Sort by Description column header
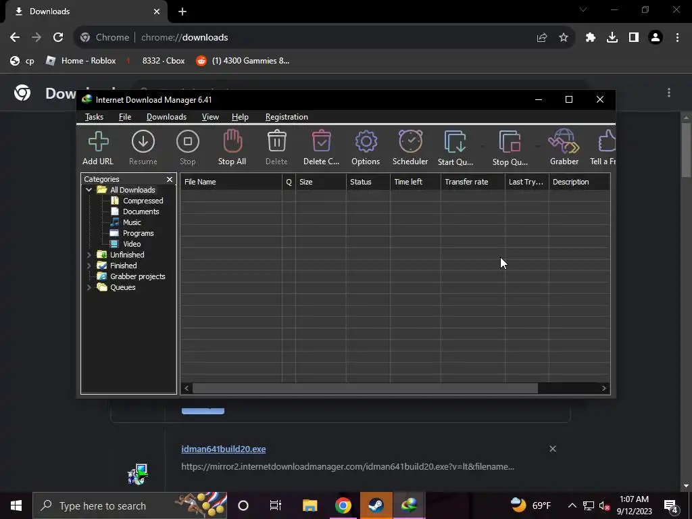The height and width of the screenshot is (519, 692). (579, 182)
